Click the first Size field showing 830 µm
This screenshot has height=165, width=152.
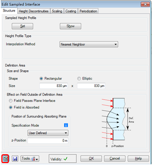[x=54, y=86]
